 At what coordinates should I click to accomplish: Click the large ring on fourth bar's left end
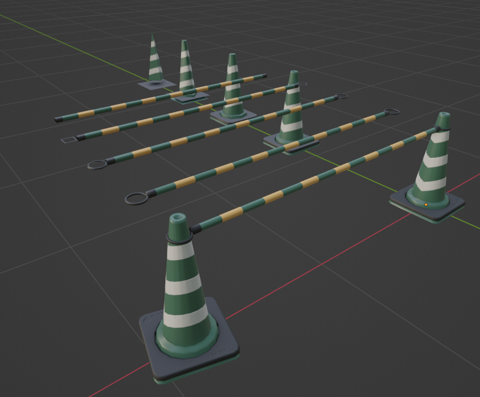tap(135, 199)
